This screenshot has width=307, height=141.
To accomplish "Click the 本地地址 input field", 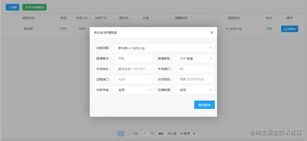I will 134,69.
